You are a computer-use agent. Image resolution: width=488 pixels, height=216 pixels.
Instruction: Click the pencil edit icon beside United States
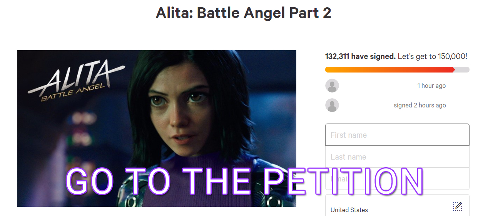pyautogui.click(x=457, y=206)
